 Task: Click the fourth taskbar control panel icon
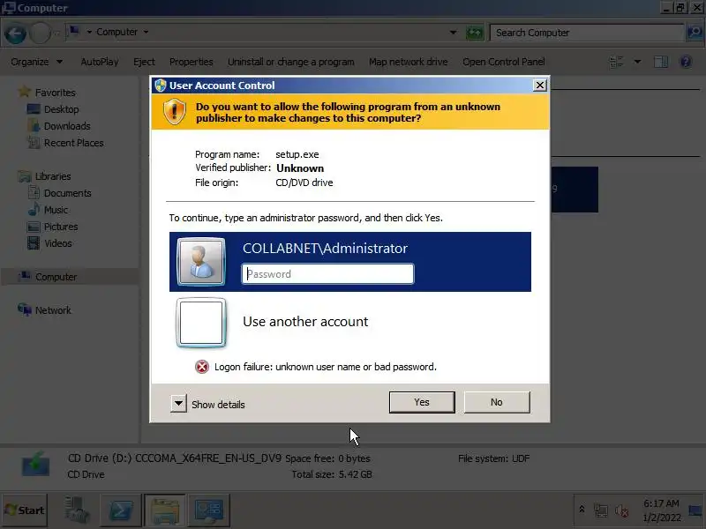[208, 510]
